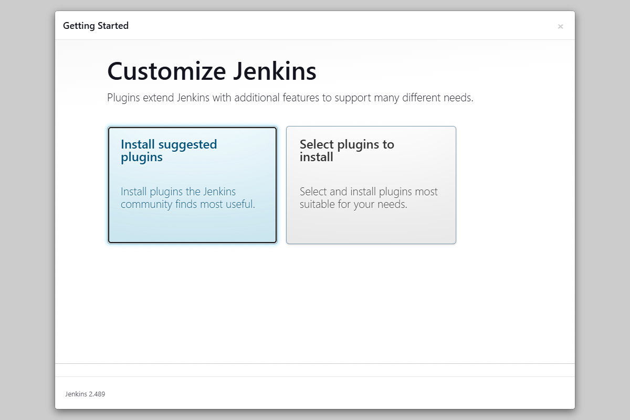Click the Customize Jenkins headline
The width and height of the screenshot is (630, 420).
[212, 71]
